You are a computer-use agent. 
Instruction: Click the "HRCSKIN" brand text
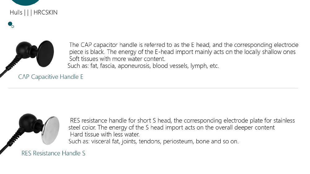click(x=45, y=13)
